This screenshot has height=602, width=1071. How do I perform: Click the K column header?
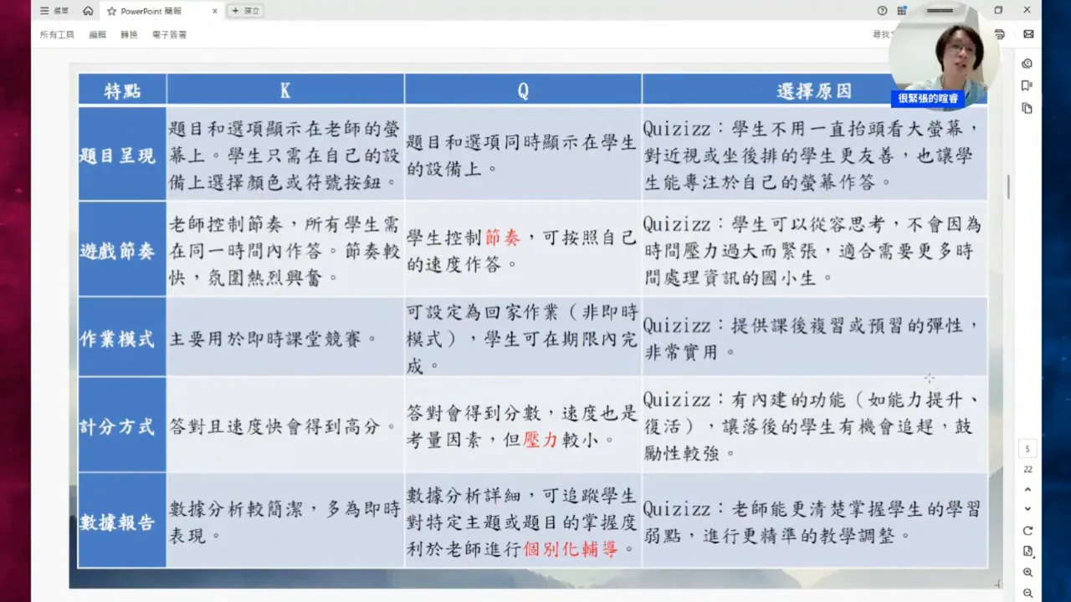click(x=285, y=90)
